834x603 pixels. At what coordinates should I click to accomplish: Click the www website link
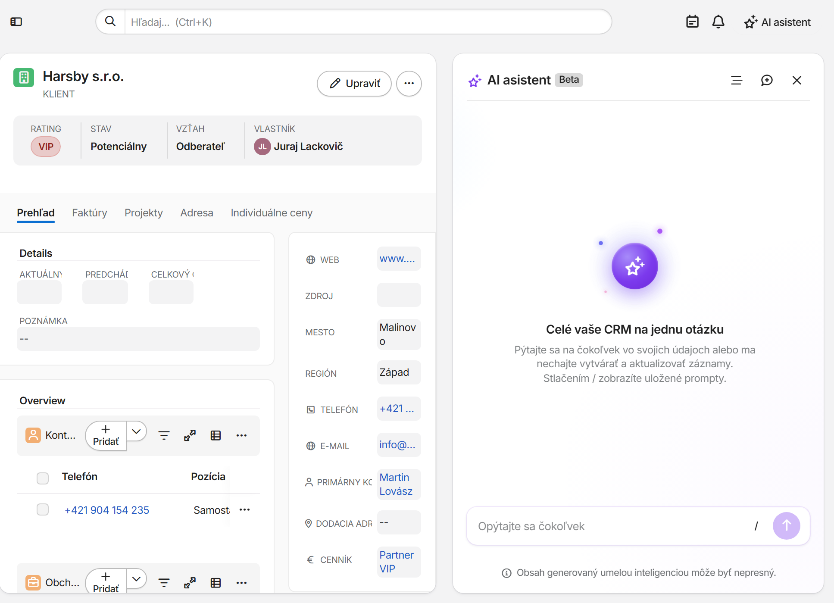coord(397,259)
